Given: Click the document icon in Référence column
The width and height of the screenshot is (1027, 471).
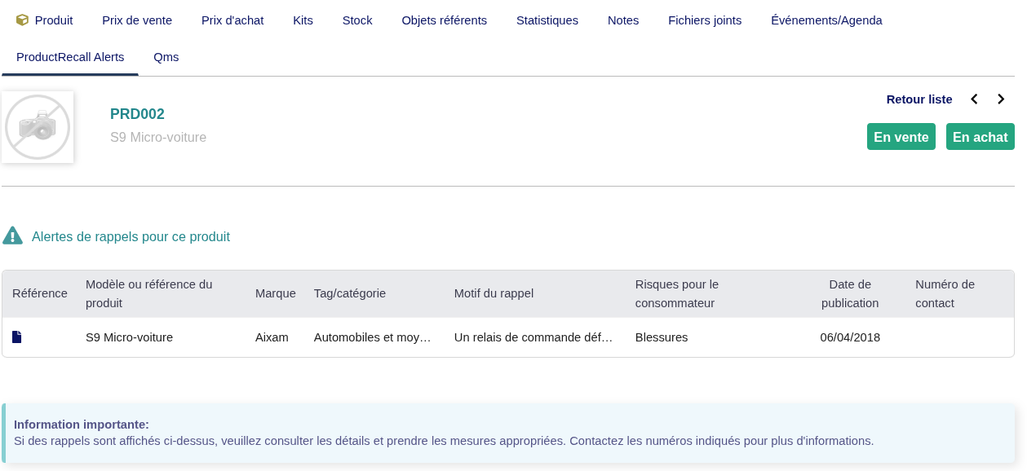Looking at the screenshot, I should click(16, 337).
